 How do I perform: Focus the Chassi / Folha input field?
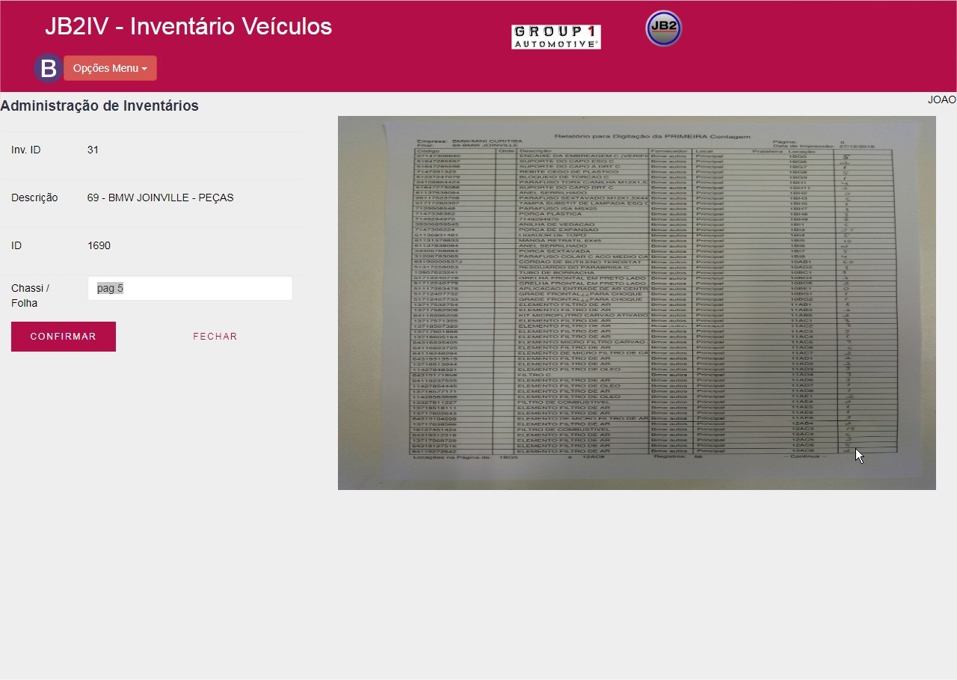click(190, 289)
